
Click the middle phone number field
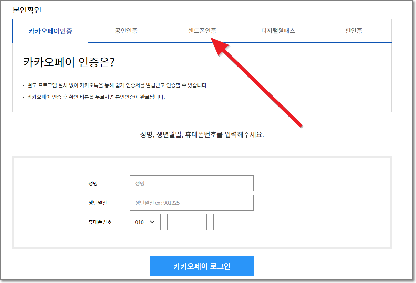tap(187, 222)
